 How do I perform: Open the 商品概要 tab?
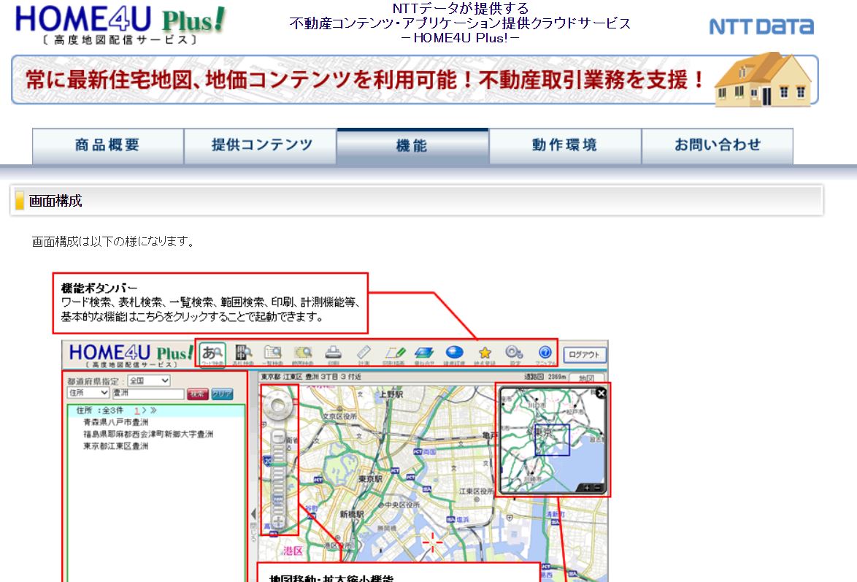[107, 146]
